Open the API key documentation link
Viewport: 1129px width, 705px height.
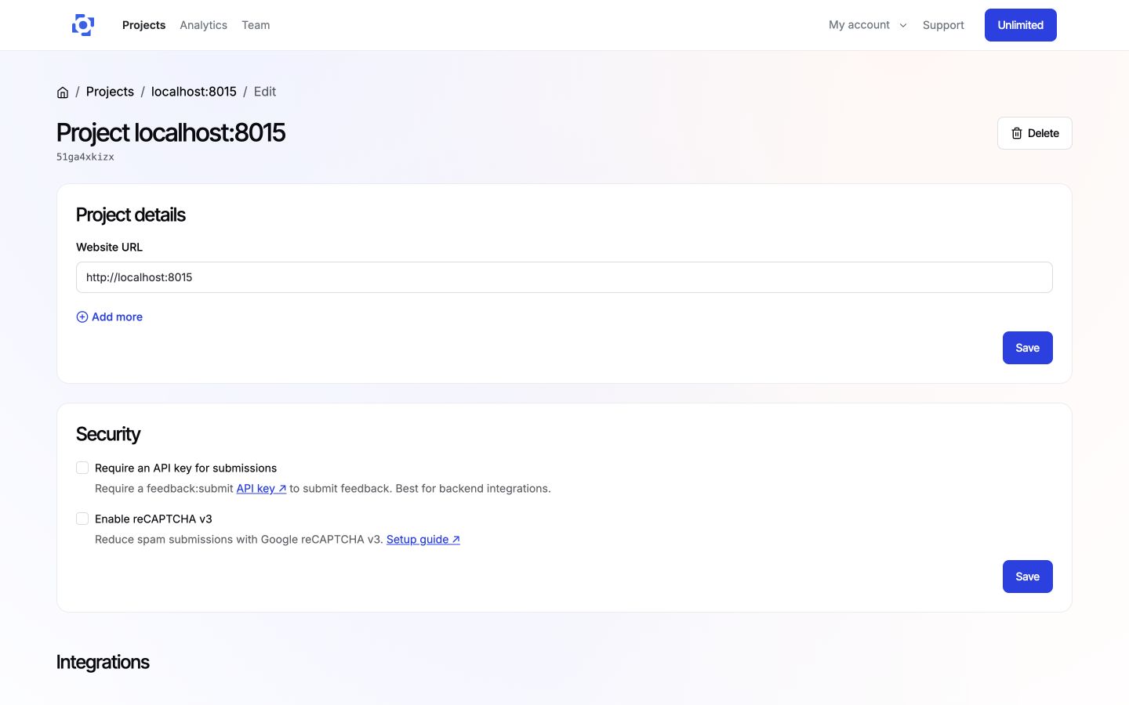point(261,488)
